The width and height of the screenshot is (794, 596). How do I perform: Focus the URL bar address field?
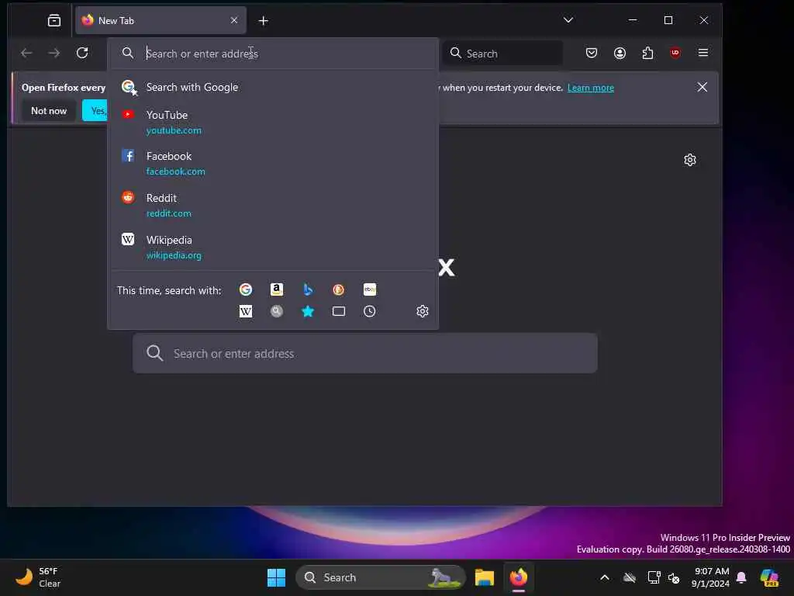click(273, 54)
